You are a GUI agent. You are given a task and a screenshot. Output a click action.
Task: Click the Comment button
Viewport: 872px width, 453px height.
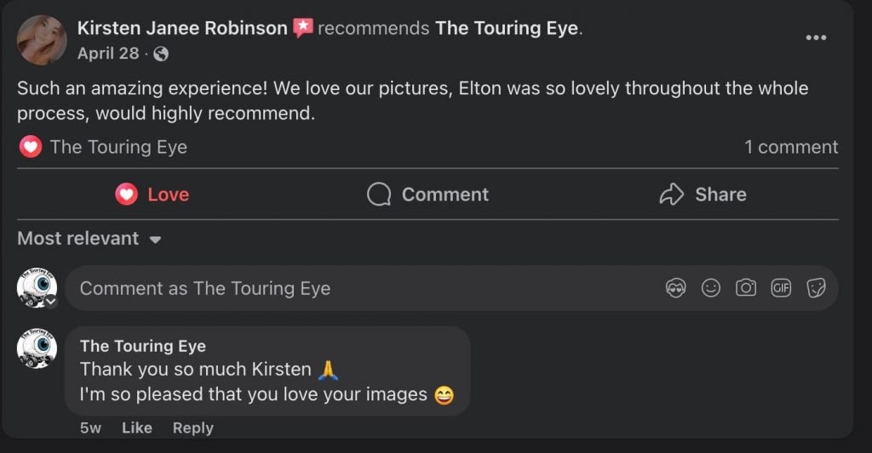point(427,195)
